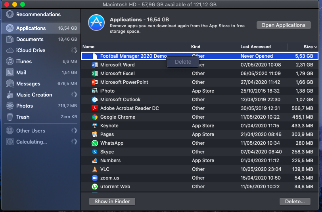The height and width of the screenshot is (212, 322).
Task: Select the VLC name text
Action: click(x=105, y=169)
